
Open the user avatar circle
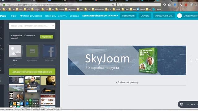[x=179, y=16]
